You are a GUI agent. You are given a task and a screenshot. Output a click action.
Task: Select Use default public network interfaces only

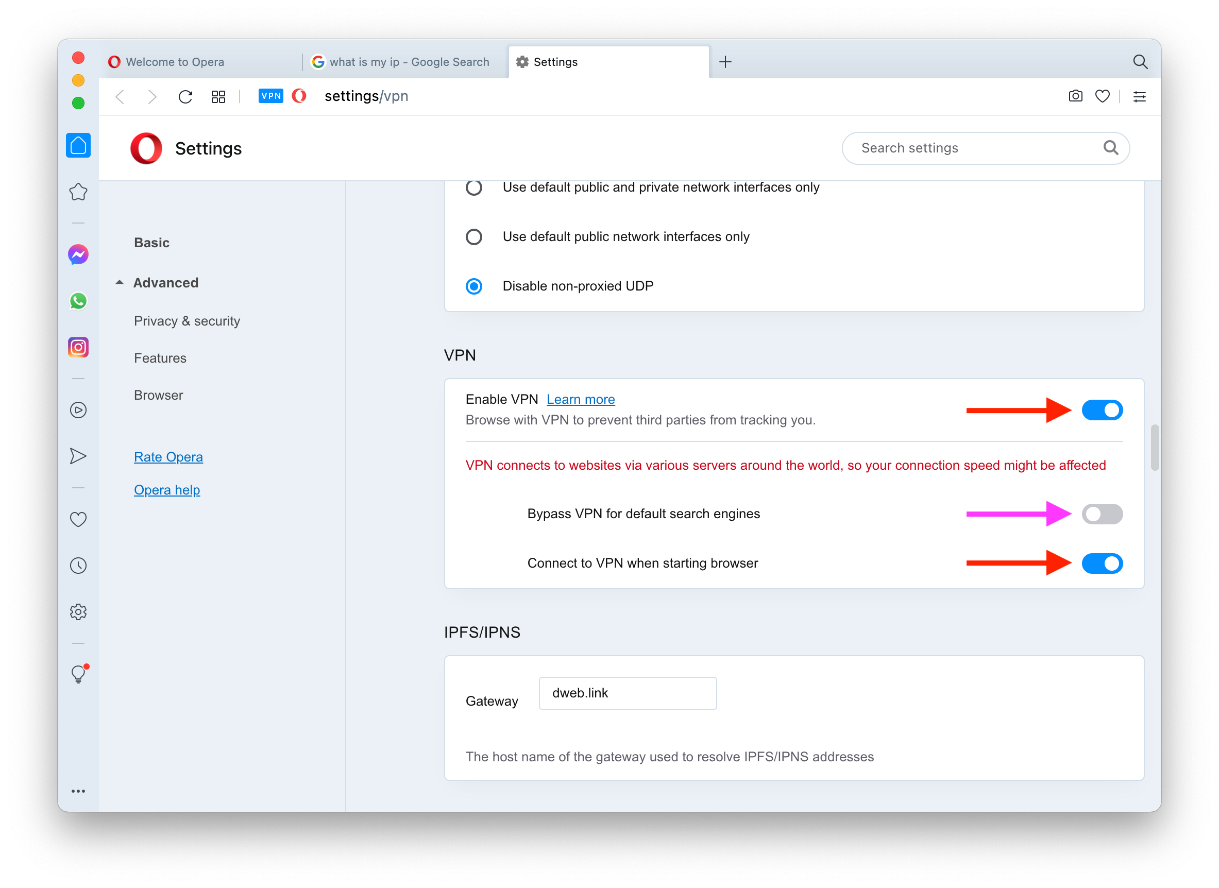pyautogui.click(x=473, y=237)
